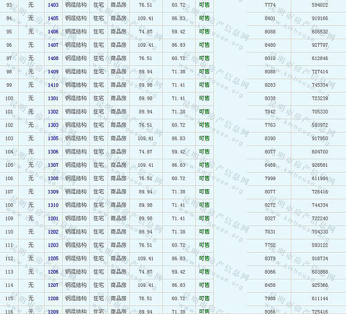
Task: Open room 1410 link
Action: click(x=53, y=85)
